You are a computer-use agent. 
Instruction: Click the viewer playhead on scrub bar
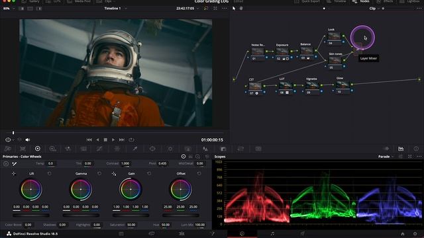(x=13, y=133)
